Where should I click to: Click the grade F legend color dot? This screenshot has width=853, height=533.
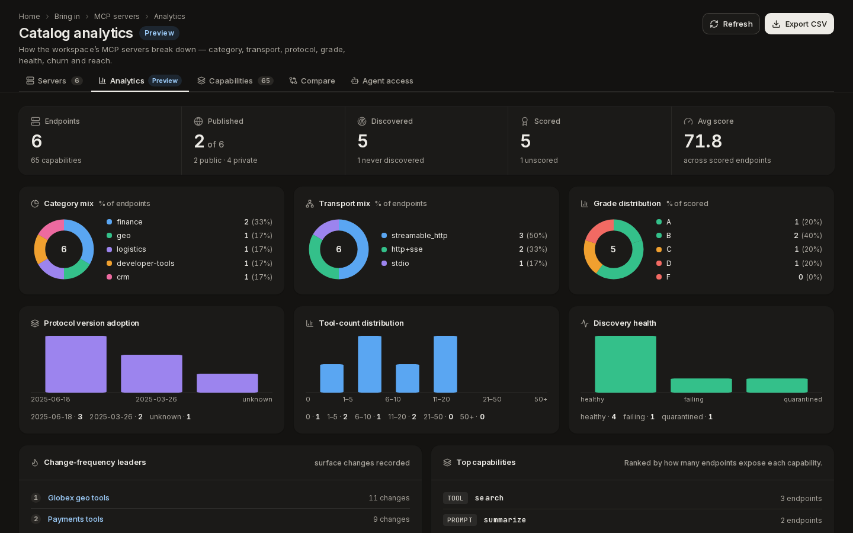[659, 277]
